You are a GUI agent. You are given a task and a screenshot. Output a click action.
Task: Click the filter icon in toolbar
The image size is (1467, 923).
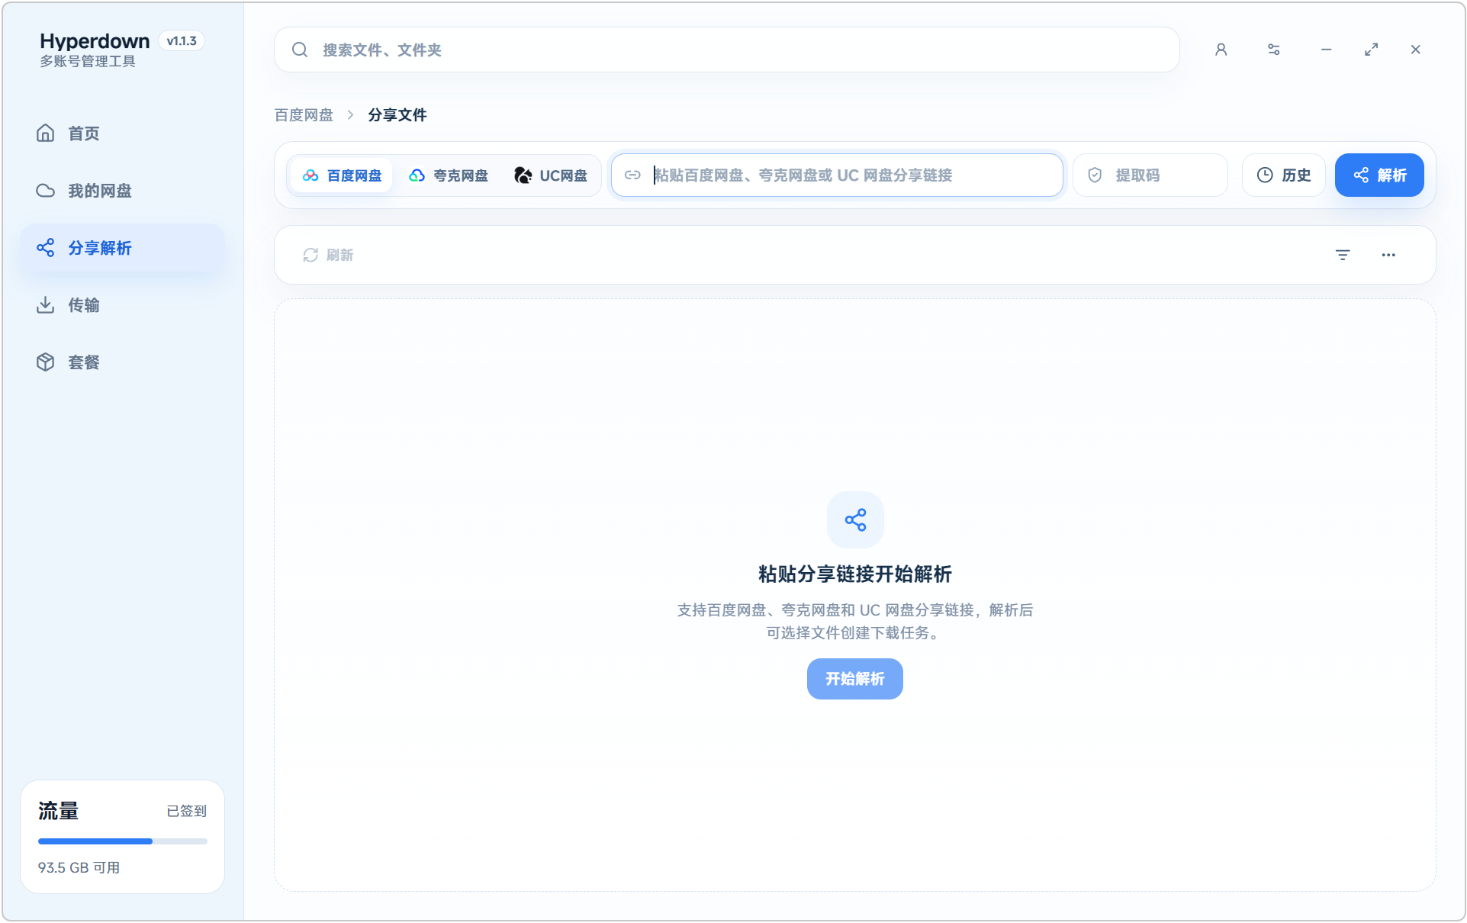[x=1343, y=255]
